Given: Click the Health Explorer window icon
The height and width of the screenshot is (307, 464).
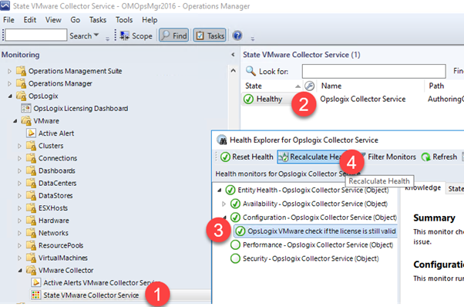Looking at the screenshot, I should pos(222,140).
